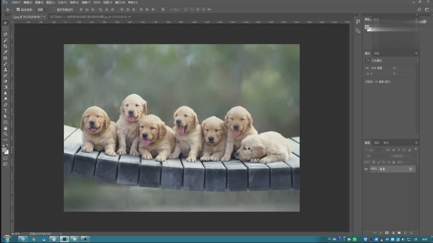433x243 pixels.
Task: Open the search icon in options bar
Action: 419,9
